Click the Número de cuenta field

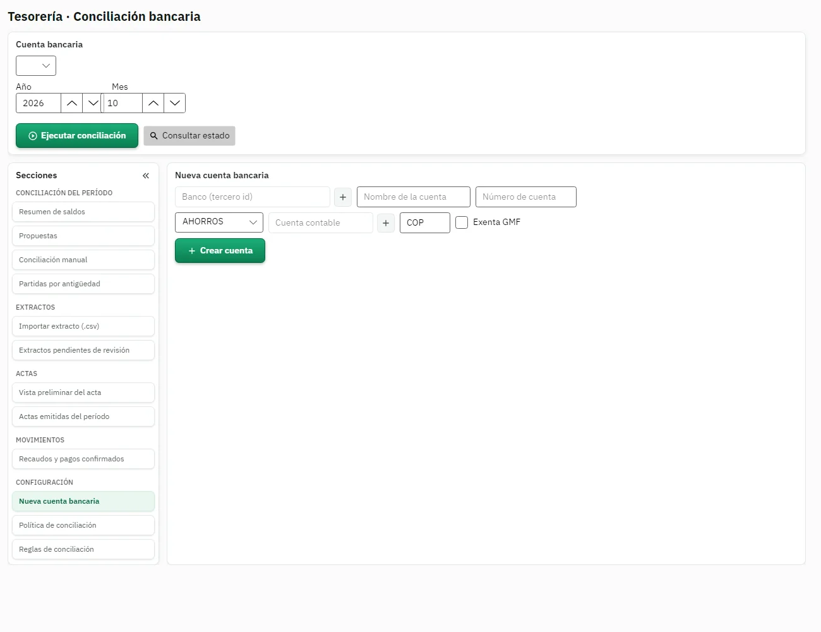click(526, 197)
